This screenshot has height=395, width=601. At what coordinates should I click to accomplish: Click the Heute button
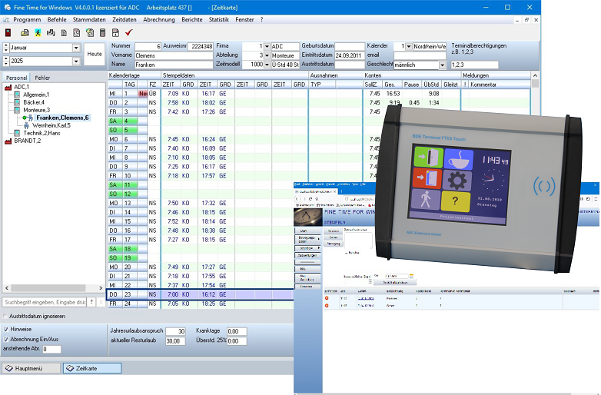pyautogui.click(x=94, y=54)
